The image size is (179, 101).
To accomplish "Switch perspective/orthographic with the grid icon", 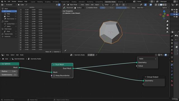I will point(167,32).
